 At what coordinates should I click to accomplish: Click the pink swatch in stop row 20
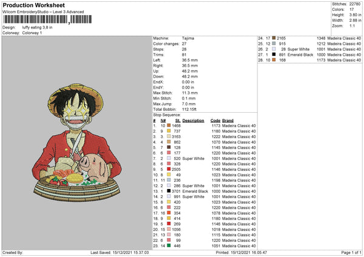point(169,229)
